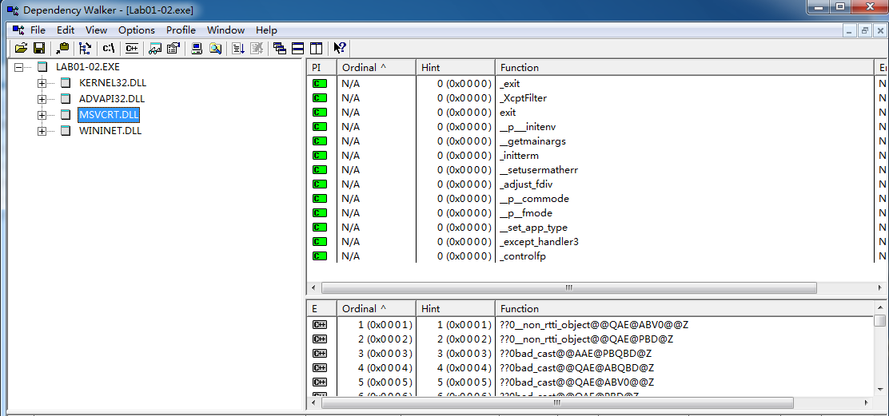
Task: Click View Module in External Viewer icon
Action: pyautogui.click(x=155, y=48)
